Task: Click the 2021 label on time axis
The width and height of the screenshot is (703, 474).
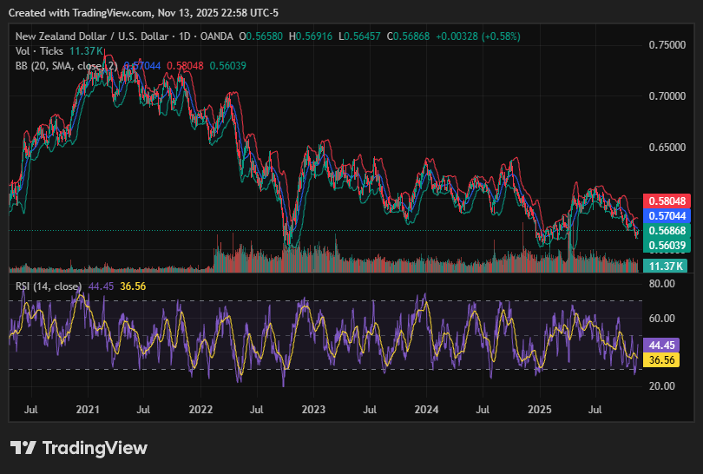Action: click(x=88, y=408)
